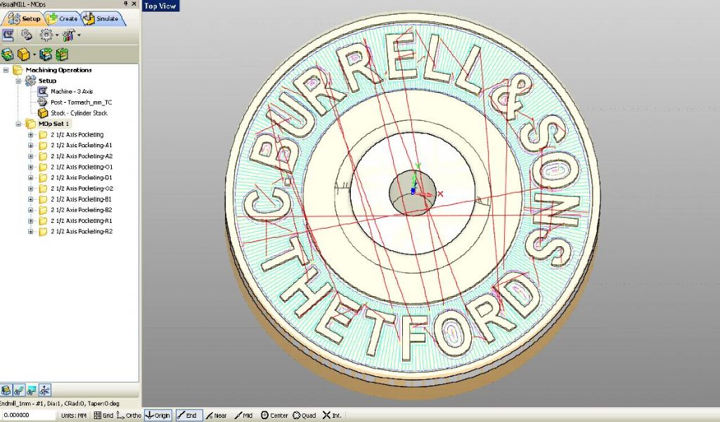Open the Machine setup tool icon
The width and height of the screenshot is (720, 422).
coord(8,35)
